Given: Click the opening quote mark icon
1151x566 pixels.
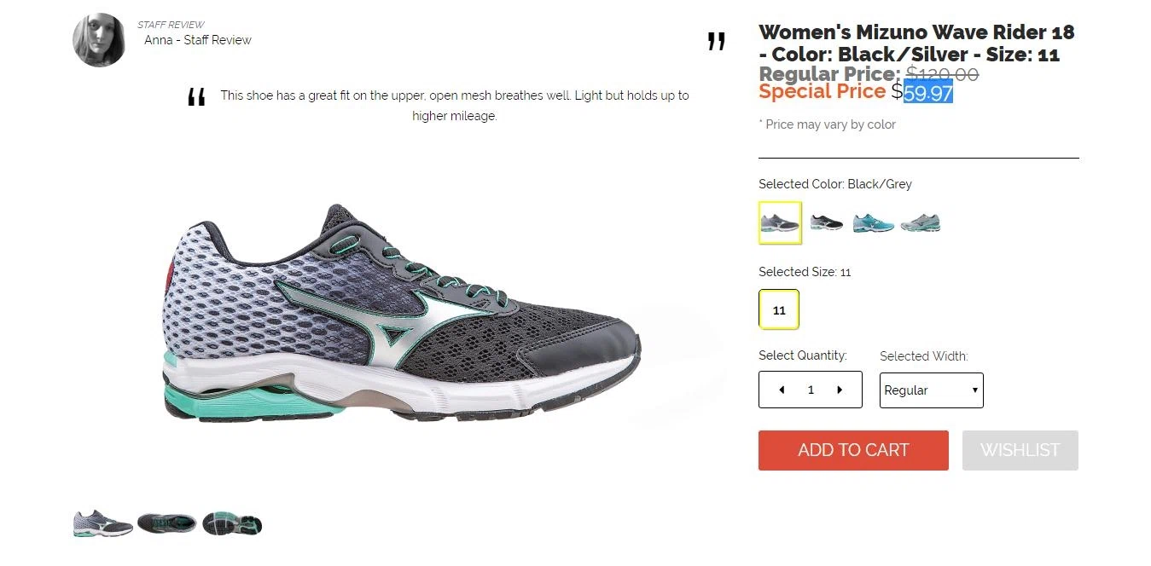Looking at the screenshot, I should click(196, 98).
